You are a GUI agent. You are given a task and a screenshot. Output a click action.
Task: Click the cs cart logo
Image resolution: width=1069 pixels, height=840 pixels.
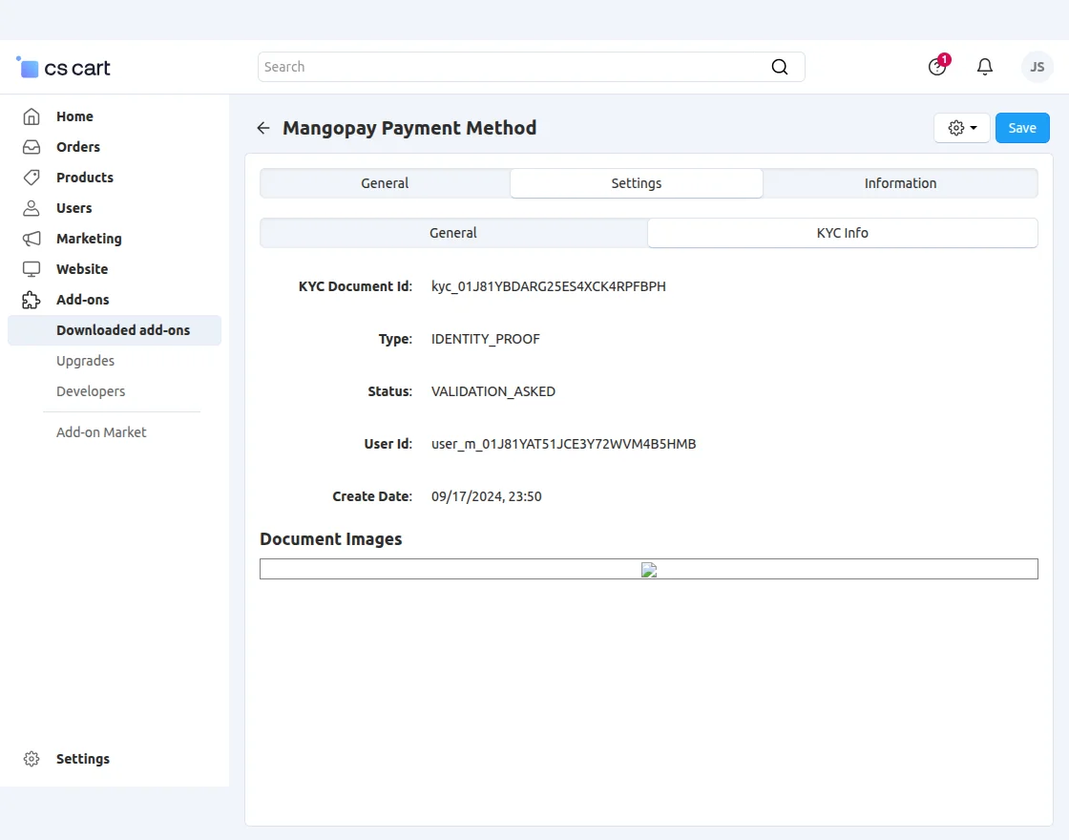(x=63, y=68)
